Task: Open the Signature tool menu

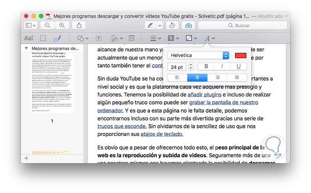Action: click(116, 38)
